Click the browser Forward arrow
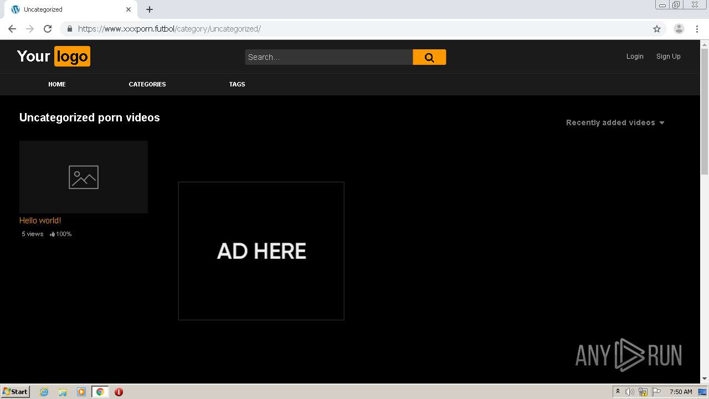 point(30,29)
